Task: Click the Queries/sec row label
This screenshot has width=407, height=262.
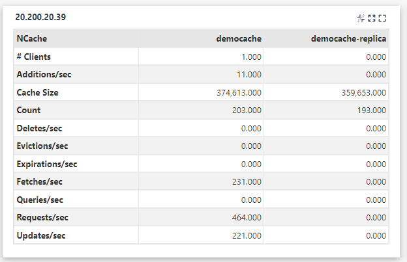Action: tap(40, 200)
